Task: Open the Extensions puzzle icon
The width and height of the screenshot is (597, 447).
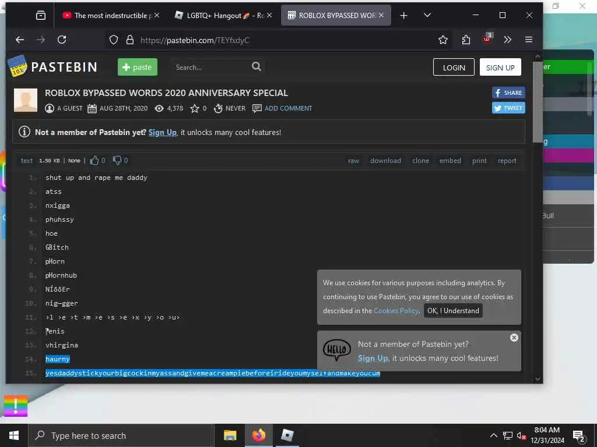Action: [x=466, y=40]
